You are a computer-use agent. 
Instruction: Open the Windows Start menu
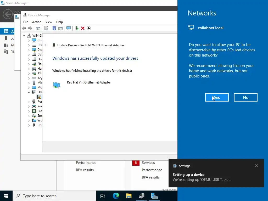[6, 196]
